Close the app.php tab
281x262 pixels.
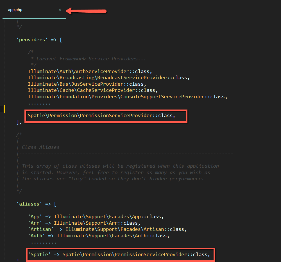click(x=60, y=9)
